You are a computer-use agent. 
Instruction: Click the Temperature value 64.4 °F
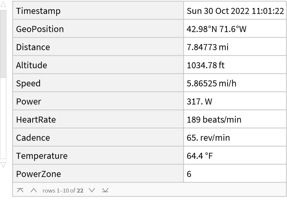(x=200, y=156)
